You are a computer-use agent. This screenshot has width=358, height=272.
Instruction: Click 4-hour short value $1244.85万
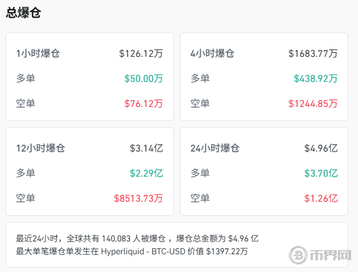coord(313,104)
